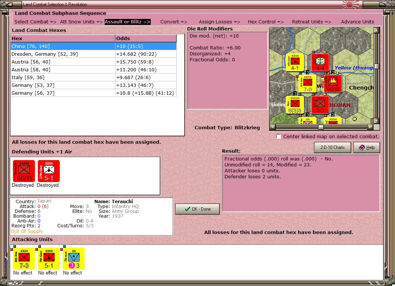This screenshot has height=286, width=395.
Task: Select the destroyed 27th Garr 5-1 defender
Action: [49, 171]
